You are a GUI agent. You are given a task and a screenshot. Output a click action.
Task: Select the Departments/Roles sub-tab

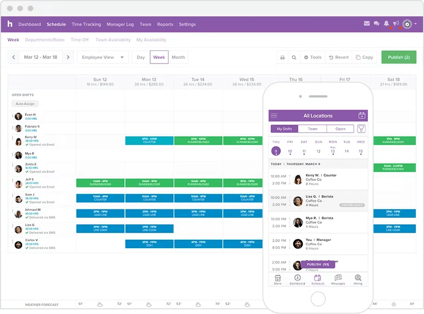[44, 40]
